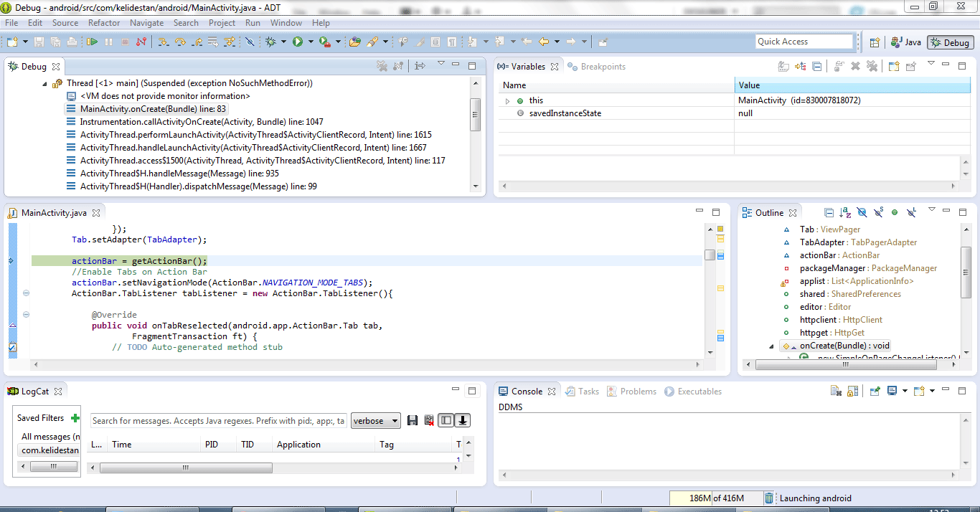Expand the 'this' variable row
Viewport: 980px width, 512px height.
coord(508,101)
